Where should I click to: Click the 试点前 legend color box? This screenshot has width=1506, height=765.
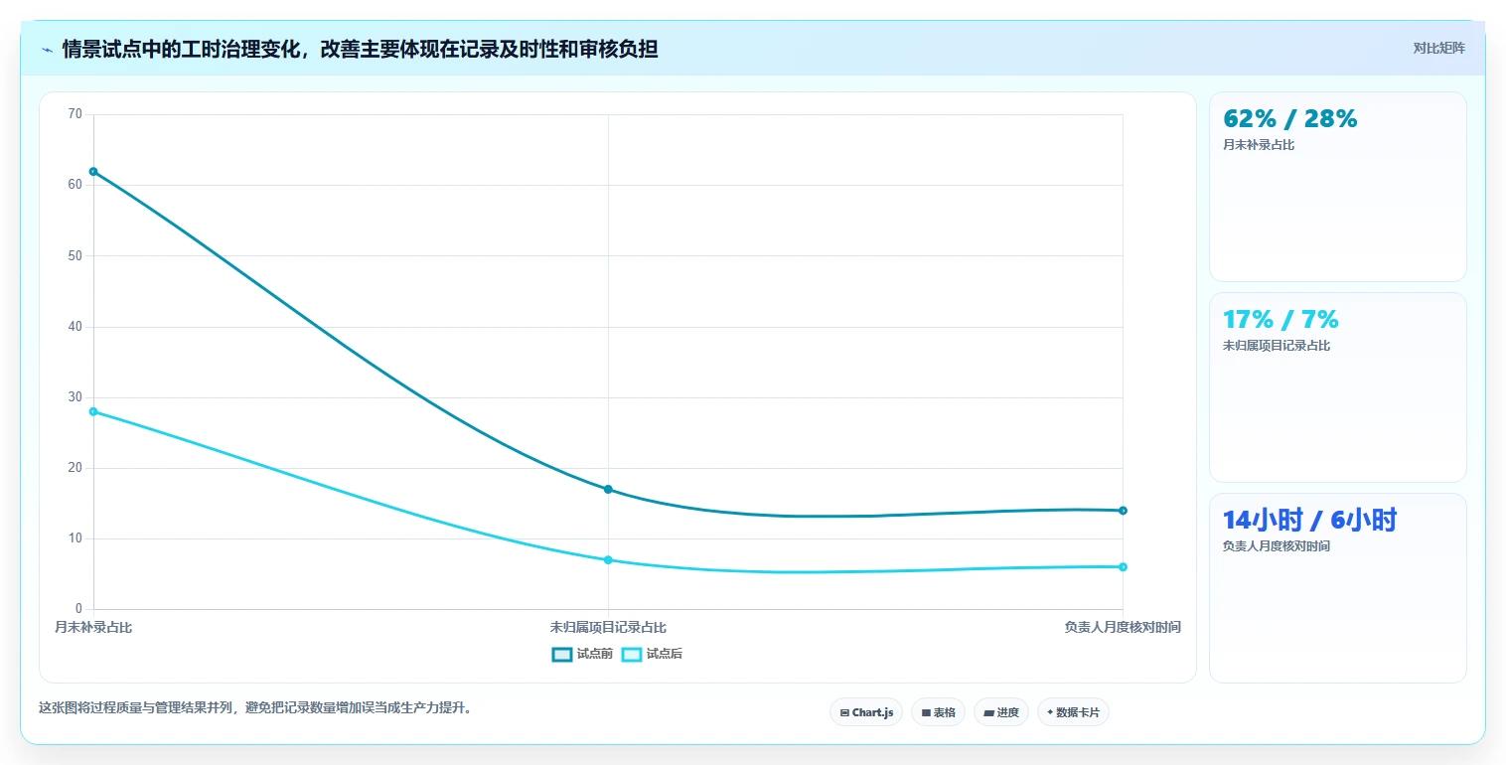click(x=562, y=654)
